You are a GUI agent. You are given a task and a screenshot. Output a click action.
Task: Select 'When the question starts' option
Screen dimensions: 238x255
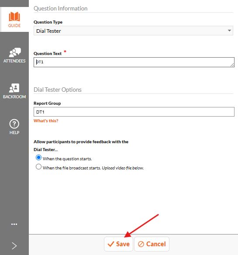click(38, 158)
